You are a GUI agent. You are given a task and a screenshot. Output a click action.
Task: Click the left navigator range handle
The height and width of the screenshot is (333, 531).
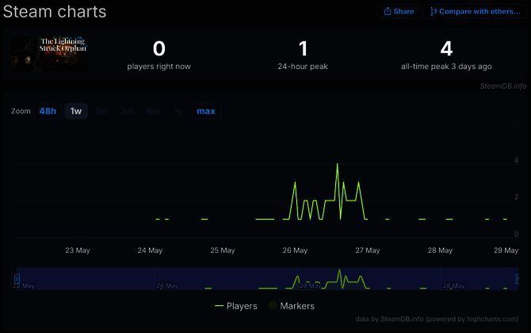(17, 278)
